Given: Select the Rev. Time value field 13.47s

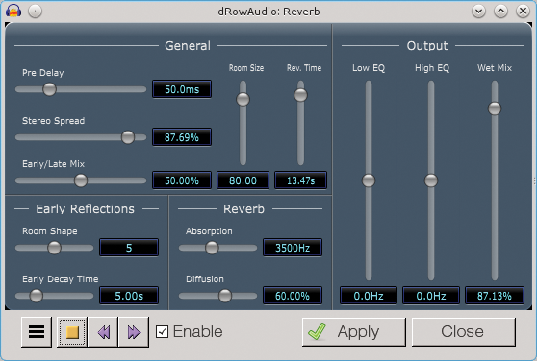Looking at the screenshot, I should coord(300,180).
